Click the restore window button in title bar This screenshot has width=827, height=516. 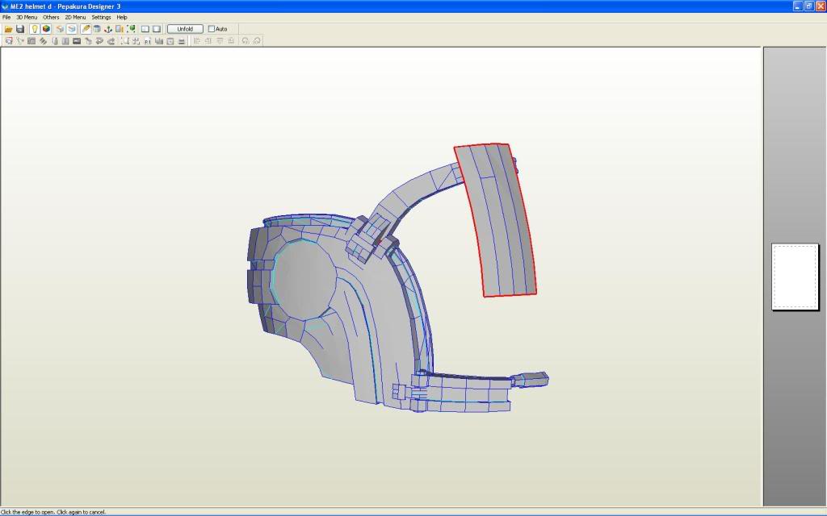pos(809,6)
